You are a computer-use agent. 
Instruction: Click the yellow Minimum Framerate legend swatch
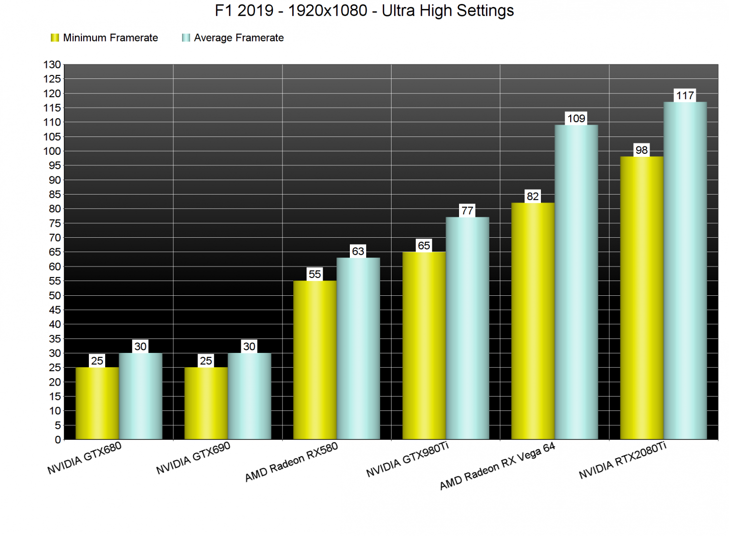coord(55,38)
